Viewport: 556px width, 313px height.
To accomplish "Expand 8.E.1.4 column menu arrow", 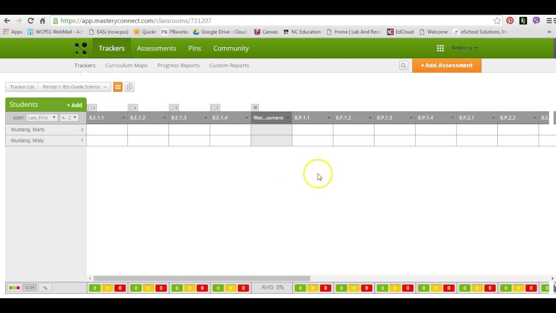I will [247, 118].
